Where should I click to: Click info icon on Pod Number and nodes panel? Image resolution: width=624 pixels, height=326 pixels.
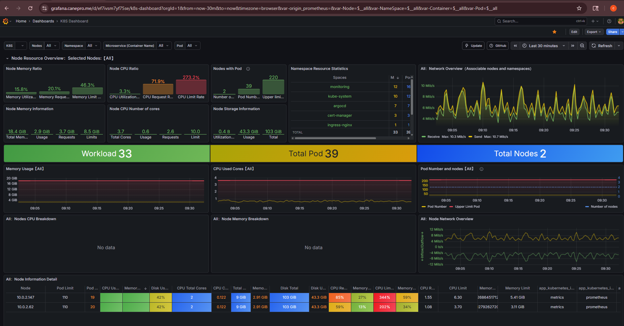coord(482,169)
